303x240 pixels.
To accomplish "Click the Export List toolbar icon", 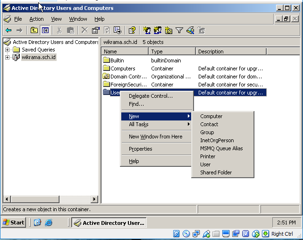I will (x=118, y=30).
